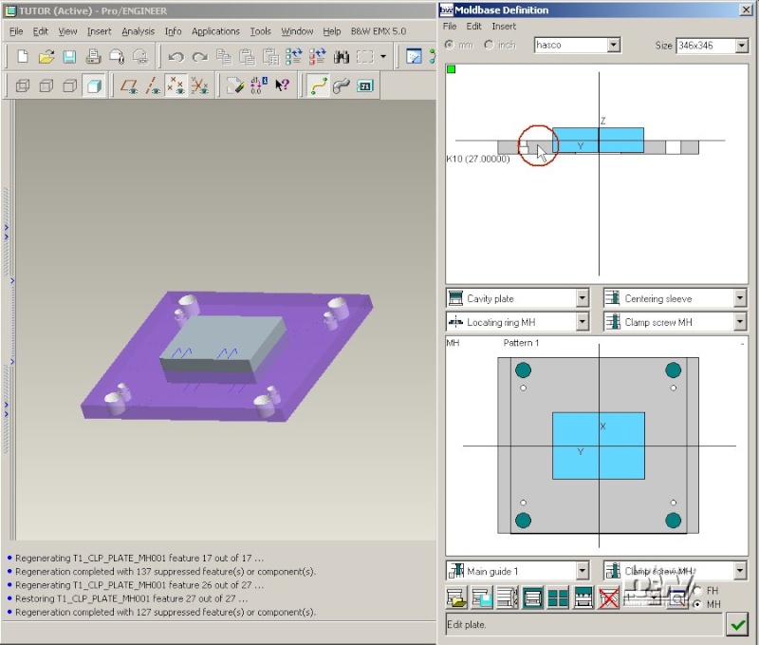
Task: Toggle Shading display style
Action: pyautogui.click(x=93, y=86)
